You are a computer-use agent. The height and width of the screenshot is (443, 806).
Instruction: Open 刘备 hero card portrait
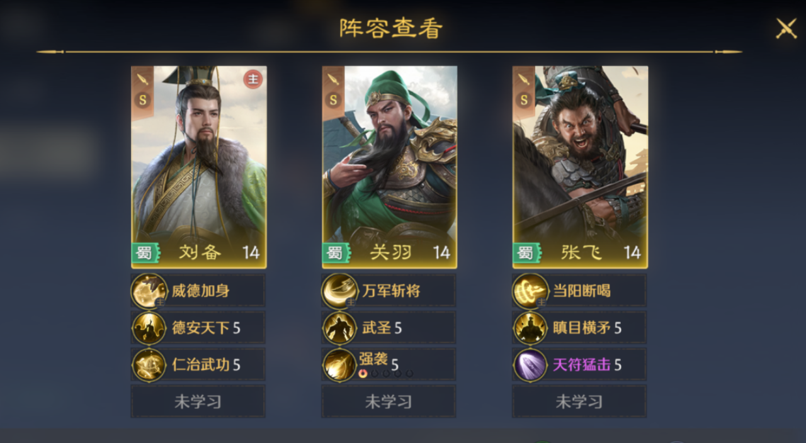pyautogui.click(x=199, y=167)
